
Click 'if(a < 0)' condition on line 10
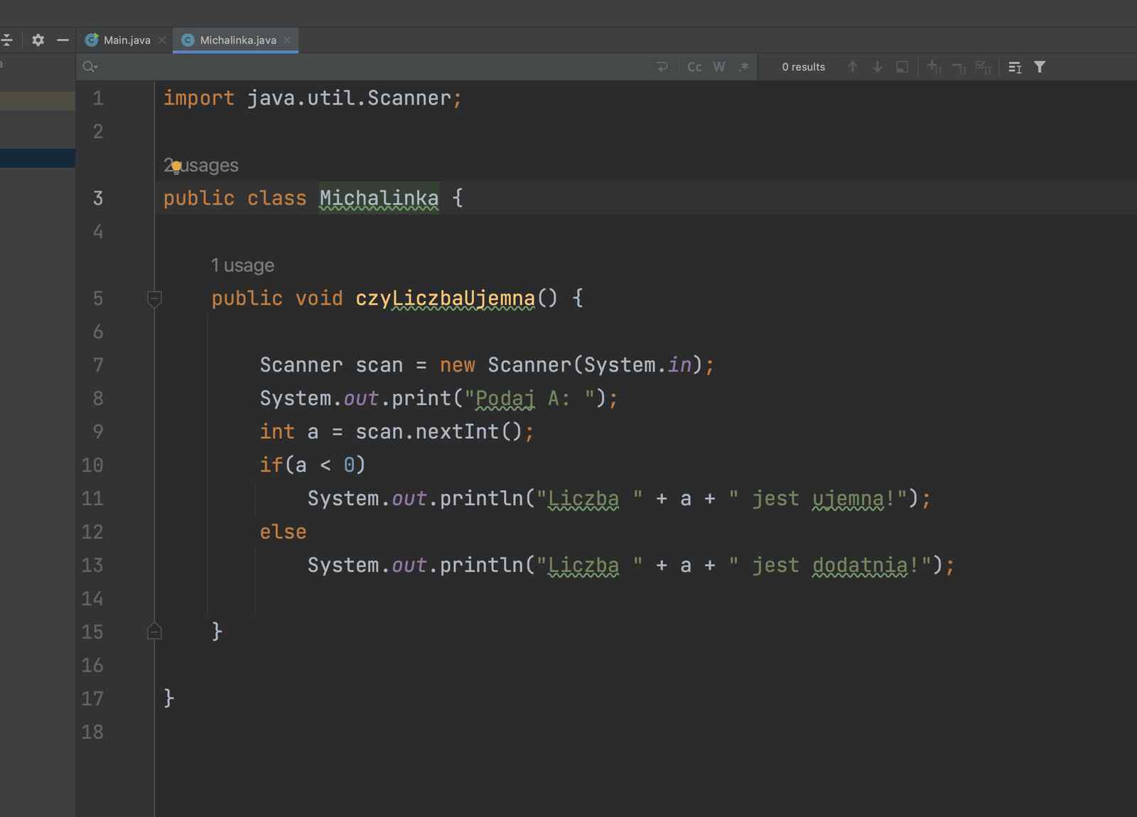[x=313, y=465]
